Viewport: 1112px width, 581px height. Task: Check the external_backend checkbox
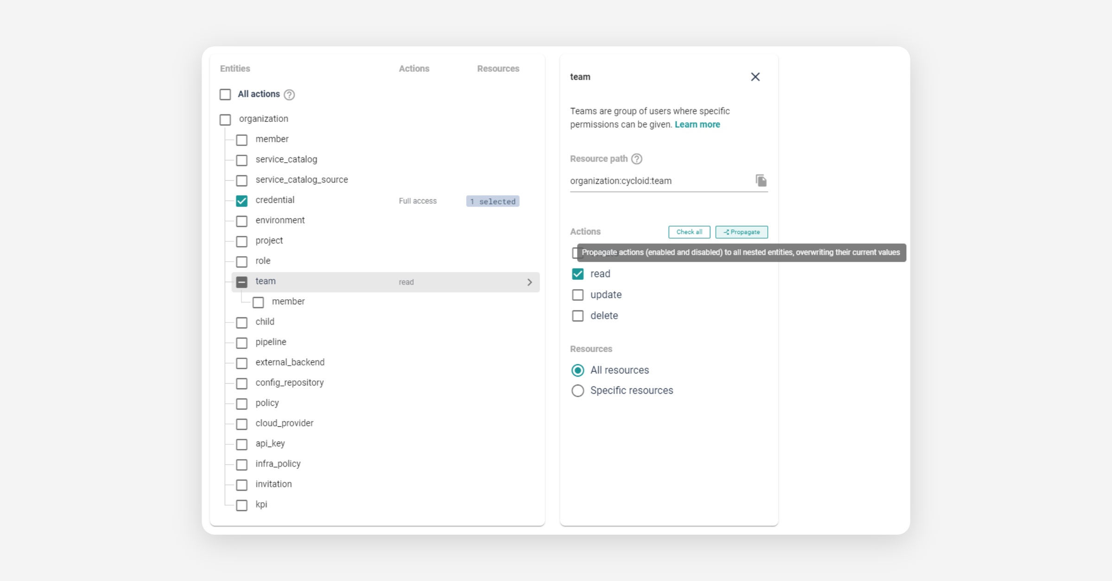coord(242,363)
